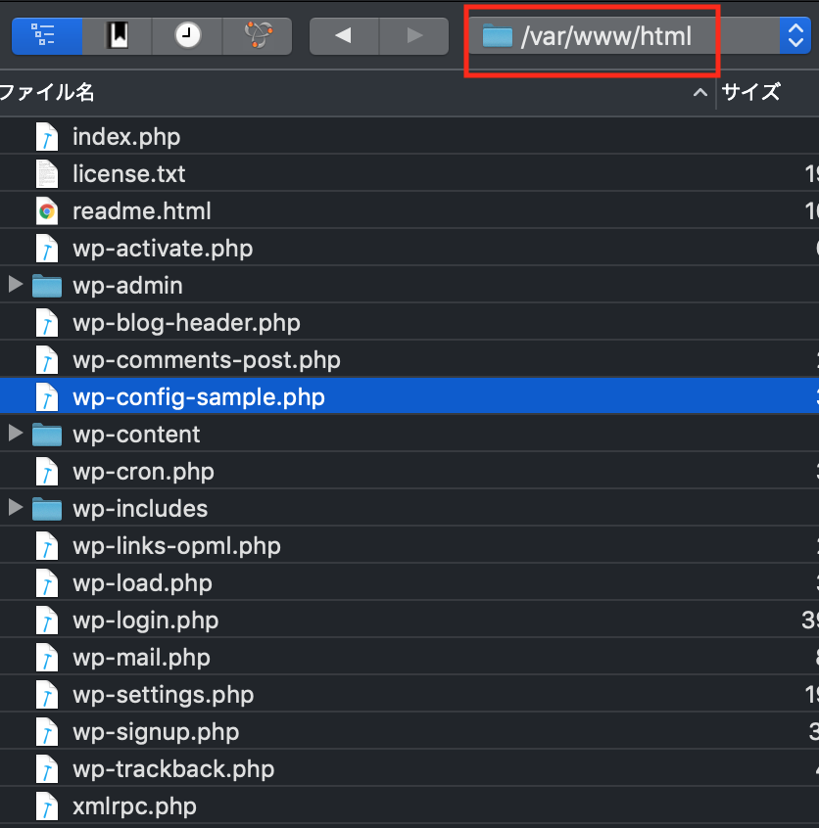The image size is (819, 828).
Task: Show the connection History view
Action: pos(187,36)
